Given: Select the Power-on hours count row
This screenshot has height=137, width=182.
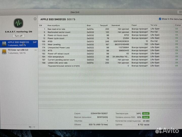Looking at the screenshot, I should pyautogui.click(x=110, y=35).
